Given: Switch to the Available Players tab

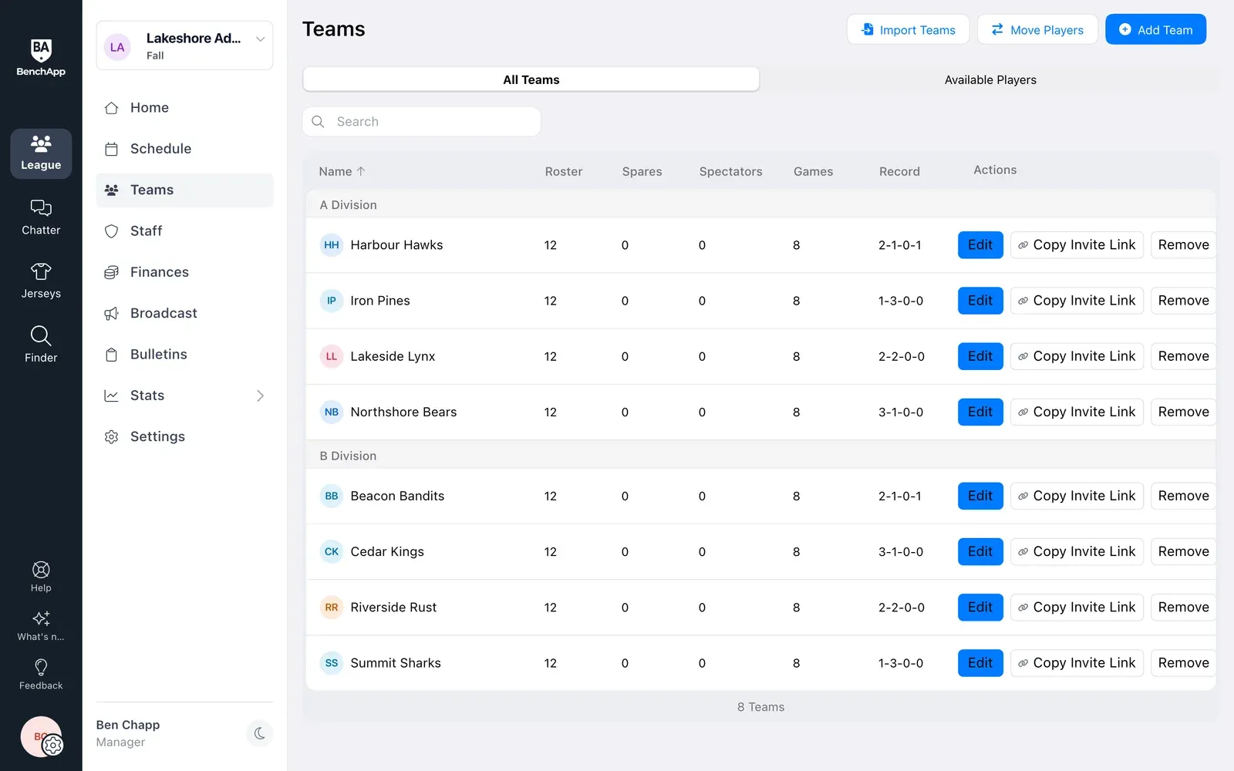Looking at the screenshot, I should [x=990, y=79].
